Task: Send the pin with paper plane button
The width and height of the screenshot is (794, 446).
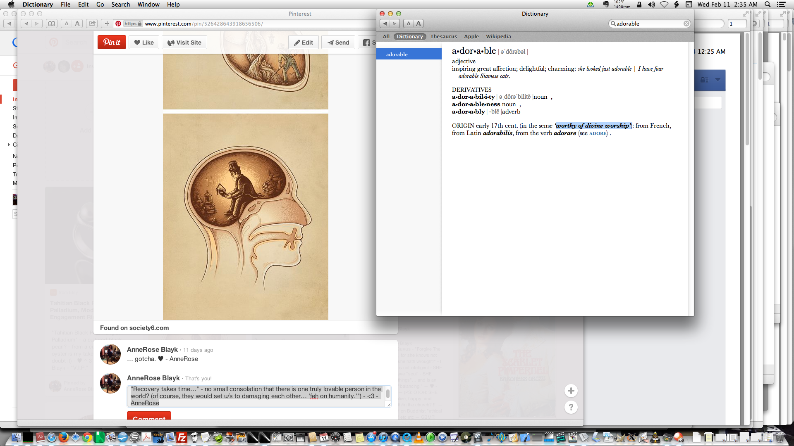Action: click(338, 43)
